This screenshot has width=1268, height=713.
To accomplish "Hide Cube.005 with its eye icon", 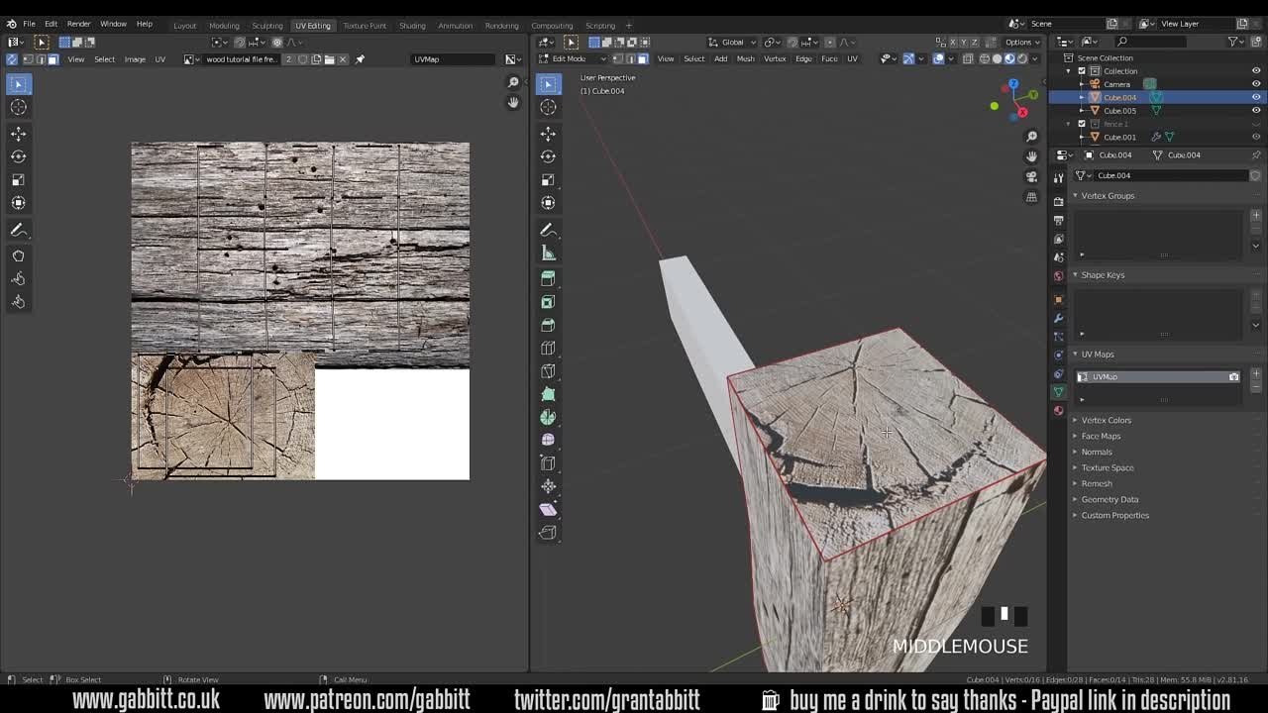I will 1255,110.
